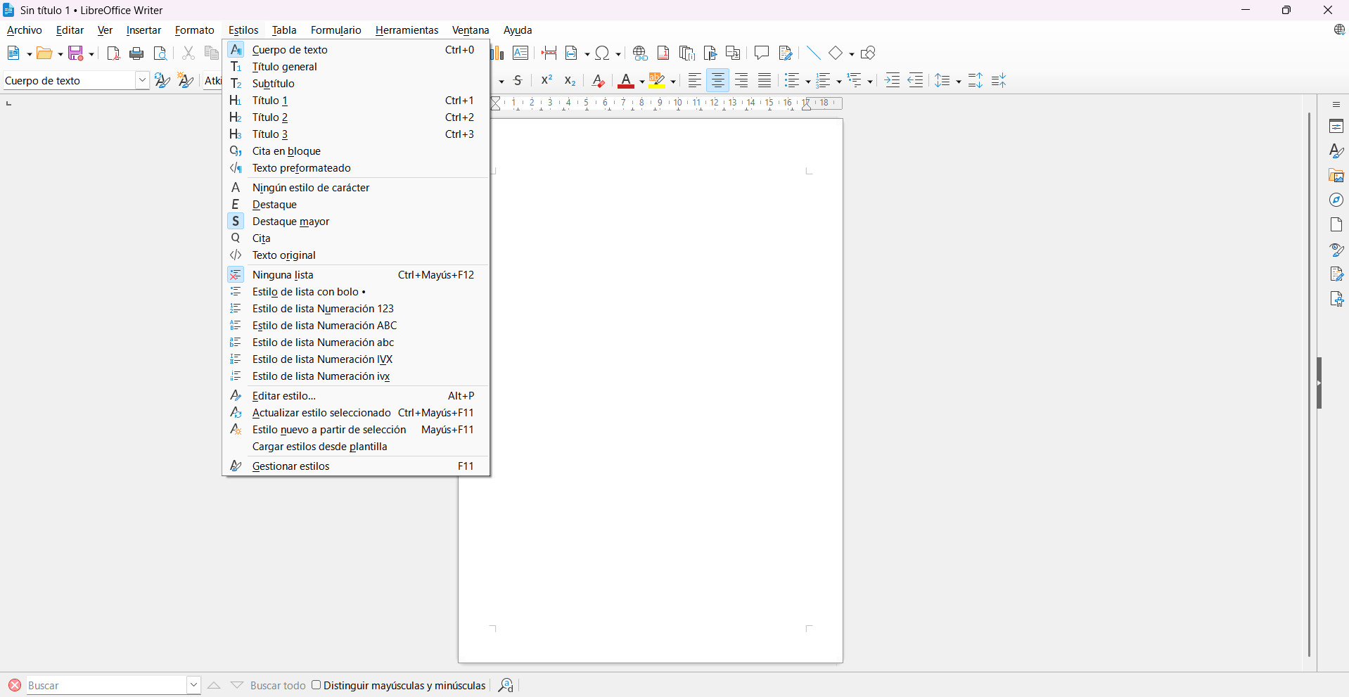Click the Strikethrough formatting icon
1349x697 pixels.
point(518,81)
